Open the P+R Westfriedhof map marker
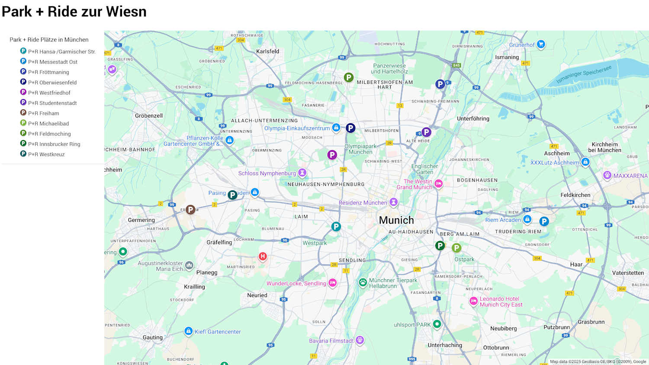Image resolution: width=649 pixels, height=365 pixels. (x=332, y=155)
